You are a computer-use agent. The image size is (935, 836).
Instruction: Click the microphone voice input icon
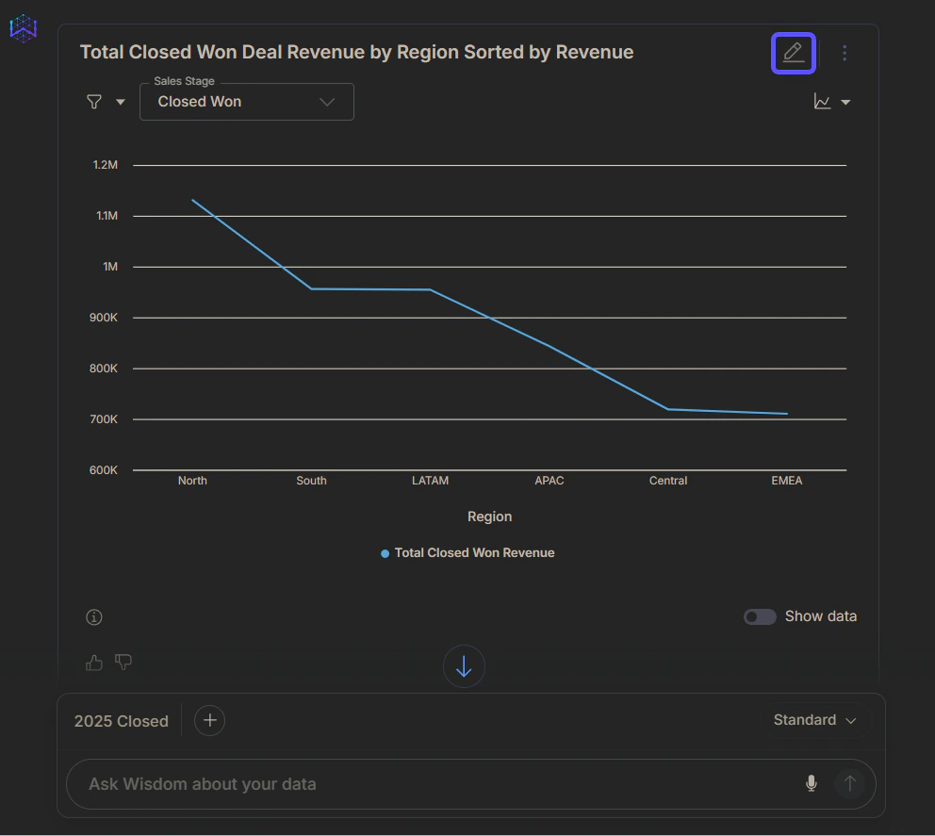(811, 783)
